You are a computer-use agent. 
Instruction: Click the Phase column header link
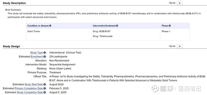(165, 26)
